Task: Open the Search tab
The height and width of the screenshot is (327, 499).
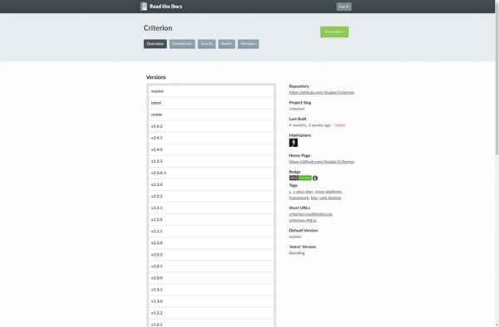Action: 207,44
